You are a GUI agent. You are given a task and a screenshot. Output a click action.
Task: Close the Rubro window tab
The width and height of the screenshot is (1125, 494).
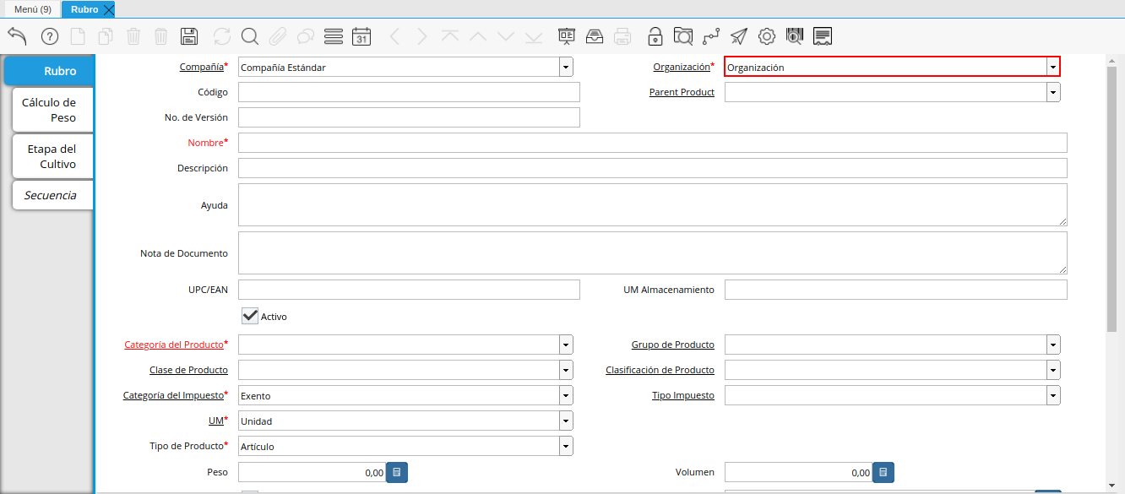click(x=108, y=9)
